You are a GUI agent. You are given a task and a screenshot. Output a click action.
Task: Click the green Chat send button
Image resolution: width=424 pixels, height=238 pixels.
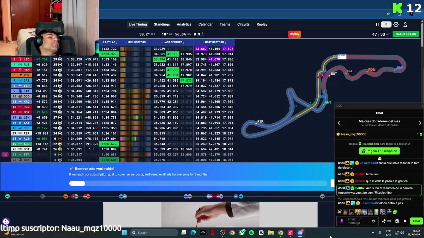(416, 221)
